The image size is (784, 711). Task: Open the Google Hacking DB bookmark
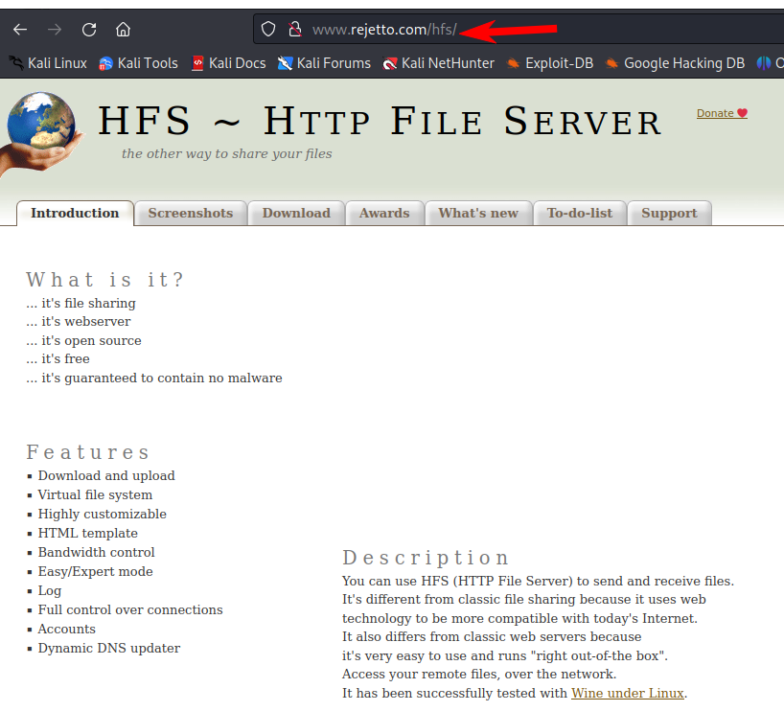pyautogui.click(x=675, y=63)
